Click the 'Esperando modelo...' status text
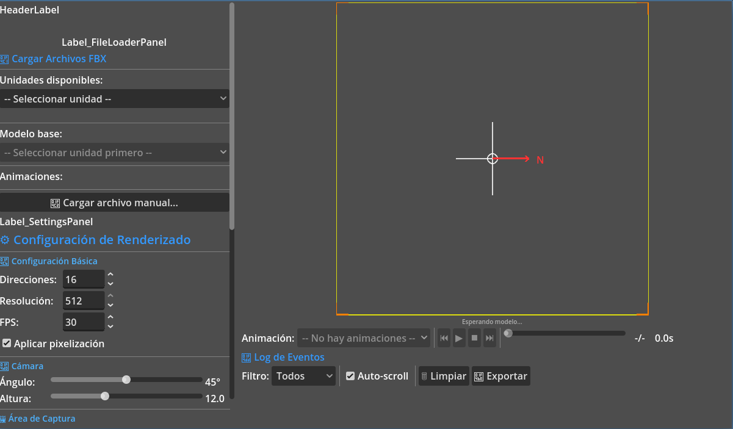The image size is (733, 429). 492,322
